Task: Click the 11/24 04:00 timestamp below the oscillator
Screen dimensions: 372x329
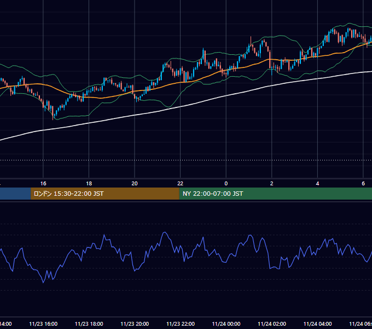Action: (317, 324)
